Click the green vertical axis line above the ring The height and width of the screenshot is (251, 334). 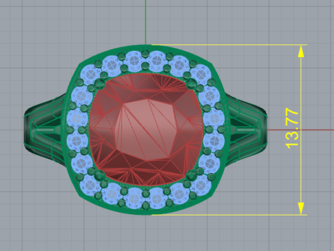[145, 22]
